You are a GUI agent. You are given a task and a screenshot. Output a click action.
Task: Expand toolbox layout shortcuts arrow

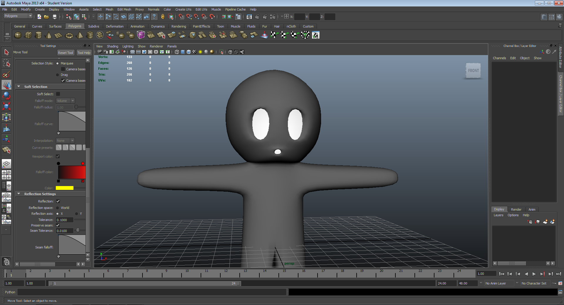6,230
